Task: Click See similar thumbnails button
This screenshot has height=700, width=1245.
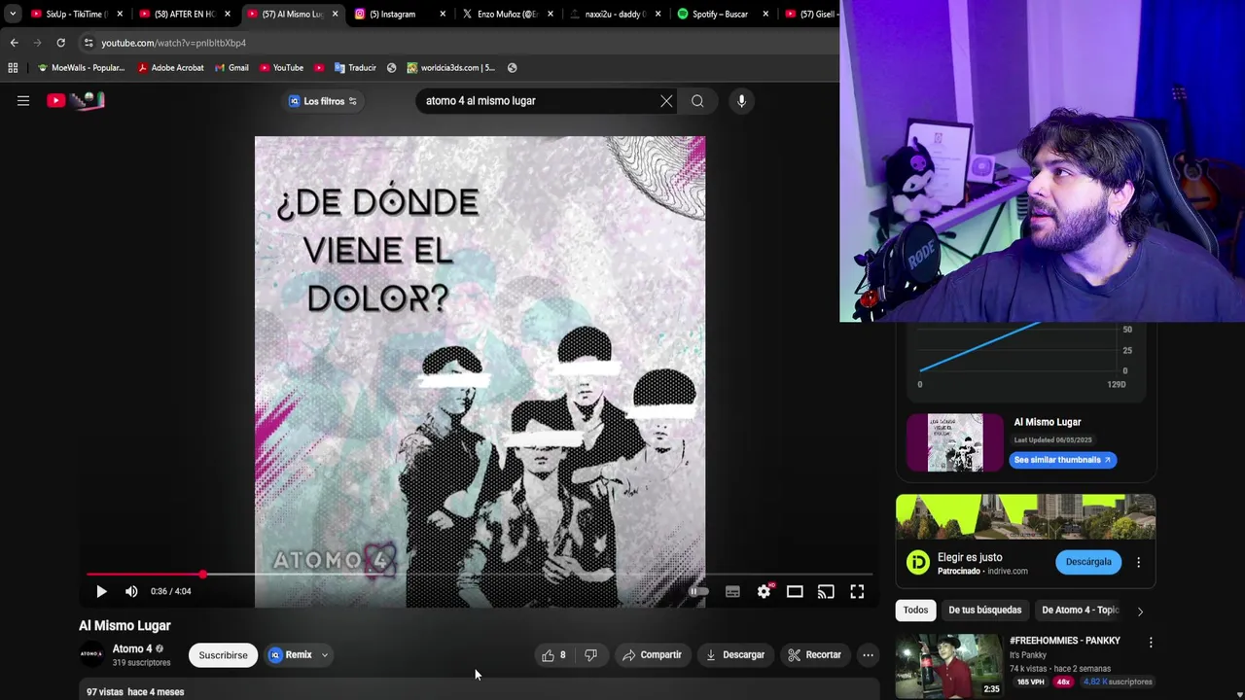Action: click(1062, 460)
